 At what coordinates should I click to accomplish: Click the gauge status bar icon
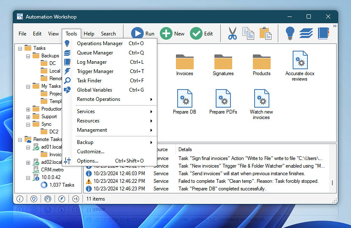point(48,199)
